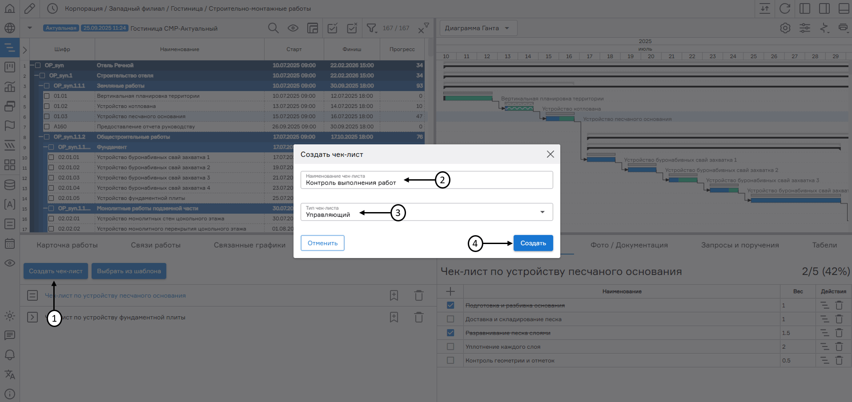Open the search magnifier in schedule toolbar
Viewport: 852px width, 402px height.
coord(273,28)
